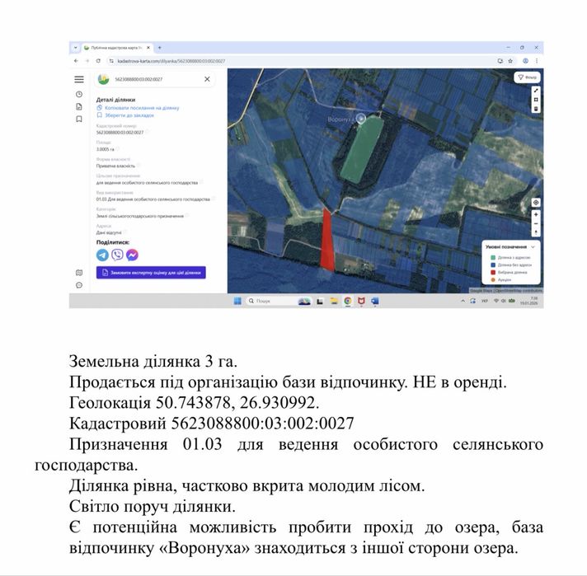Viewport: 587px width, 576px height.
Task: View site information icon in address bar
Action: pyautogui.click(x=111, y=61)
